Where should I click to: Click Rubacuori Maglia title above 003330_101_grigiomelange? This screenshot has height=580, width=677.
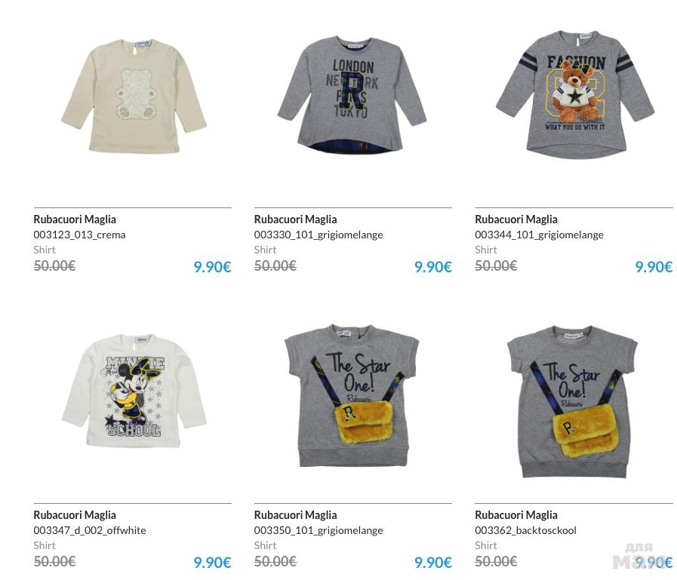click(x=295, y=219)
